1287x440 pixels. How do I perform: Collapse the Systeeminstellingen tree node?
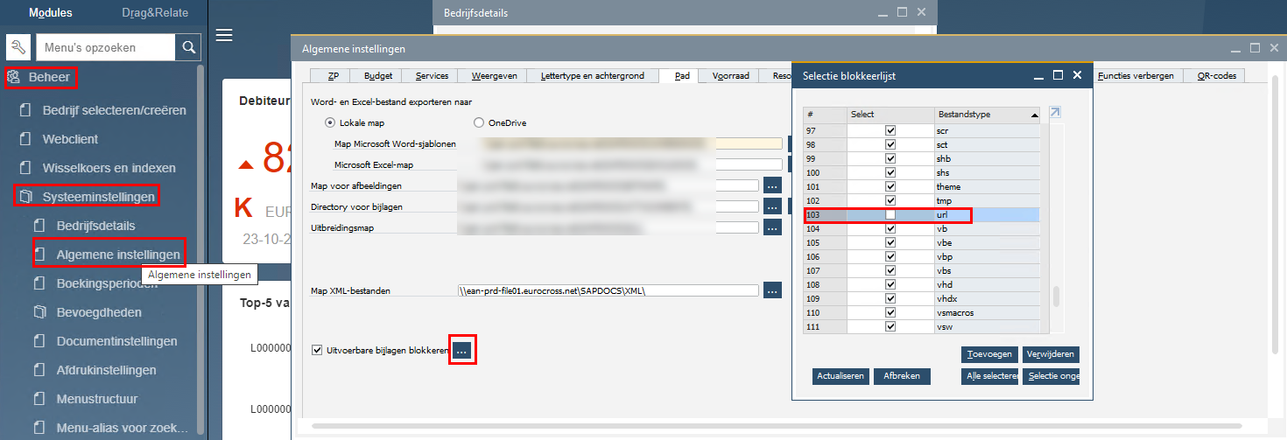25,197
